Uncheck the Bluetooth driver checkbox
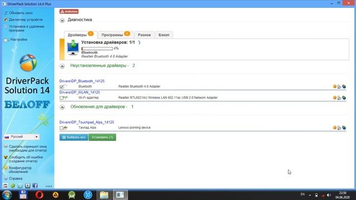The image size is (356, 200). 62,87
